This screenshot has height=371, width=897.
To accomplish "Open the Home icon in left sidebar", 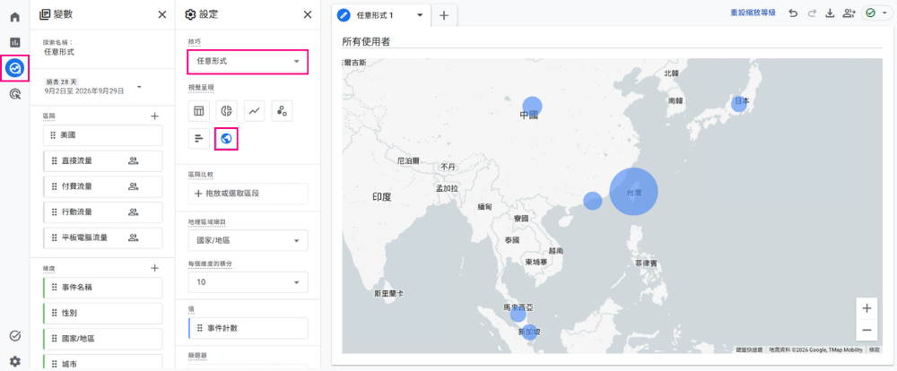I will point(15,16).
